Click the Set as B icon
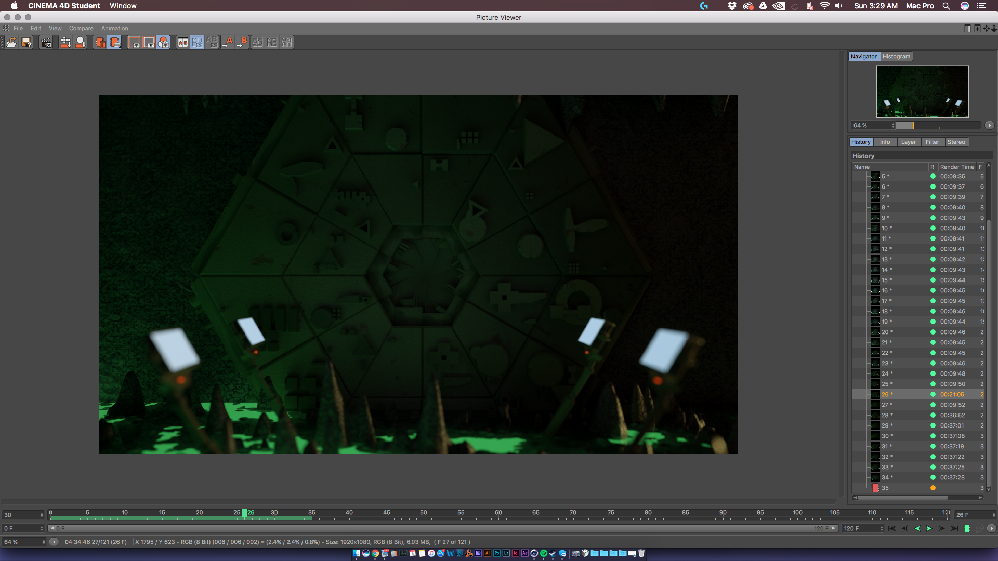 pos(242,43)
